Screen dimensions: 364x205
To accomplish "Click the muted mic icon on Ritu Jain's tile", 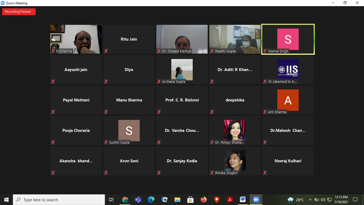I will tap(106, 51).
